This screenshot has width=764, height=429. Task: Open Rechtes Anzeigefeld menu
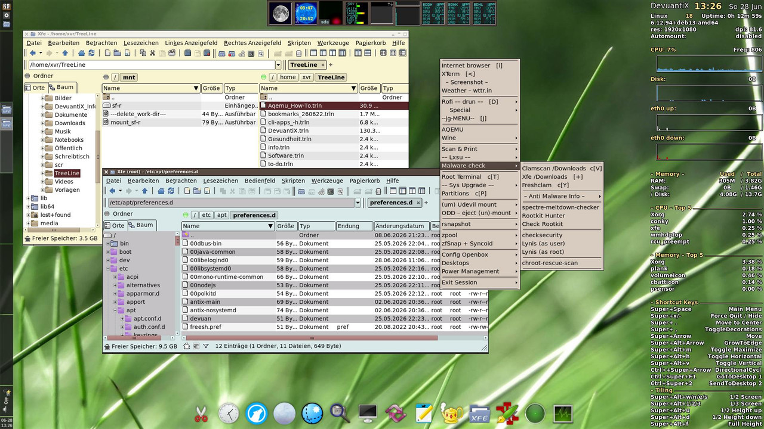point(252,43)
